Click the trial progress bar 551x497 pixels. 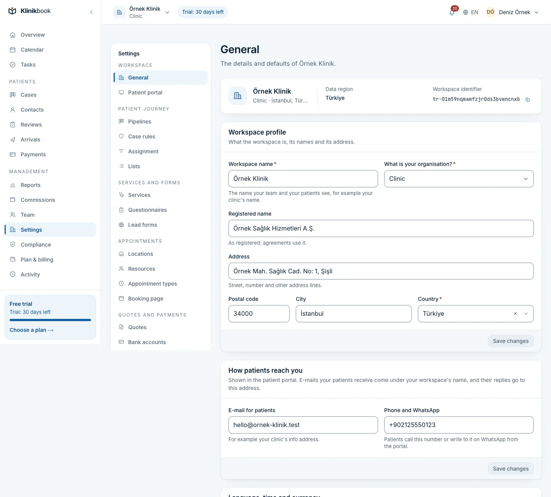click(x=50, y=320)
